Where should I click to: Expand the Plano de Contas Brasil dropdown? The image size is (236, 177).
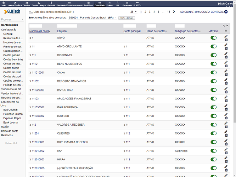pyautogui.click(x=92, y=18)
